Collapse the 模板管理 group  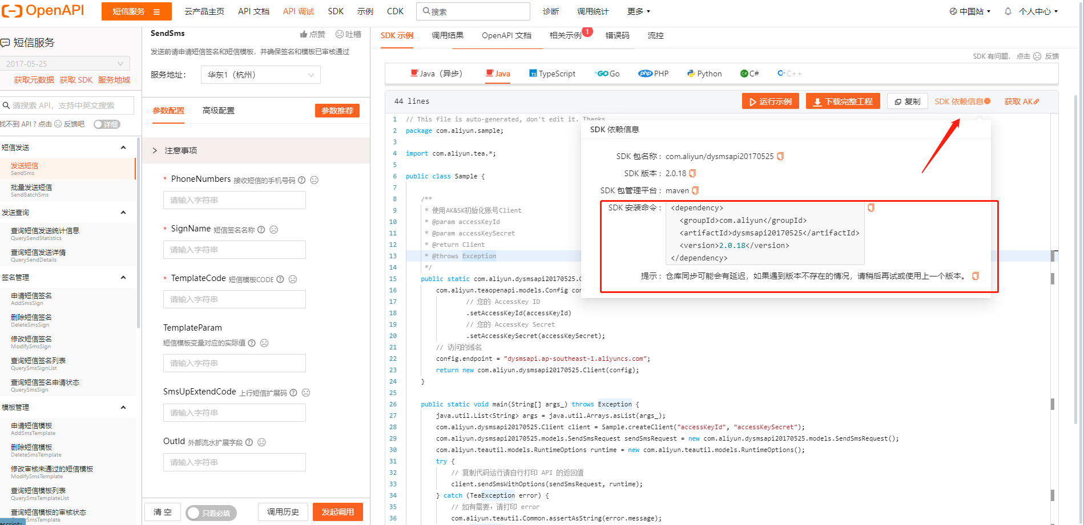[x=123, y=408]
